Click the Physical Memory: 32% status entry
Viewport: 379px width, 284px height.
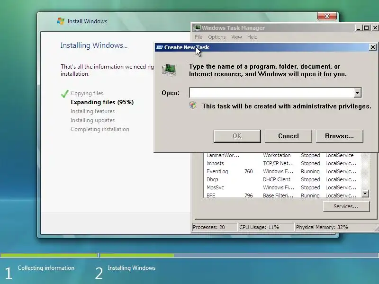335,227
